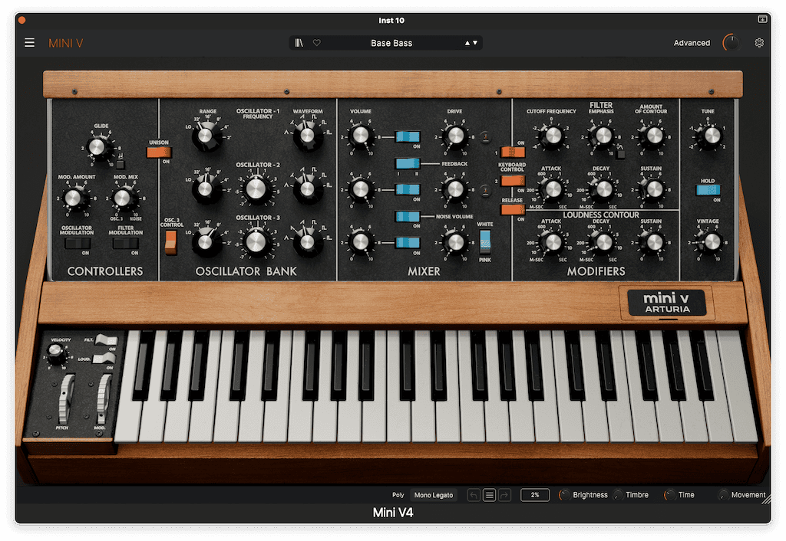Click the MINI V logo
The width and height of the screenshot is (786, 541).
(66, 43)
